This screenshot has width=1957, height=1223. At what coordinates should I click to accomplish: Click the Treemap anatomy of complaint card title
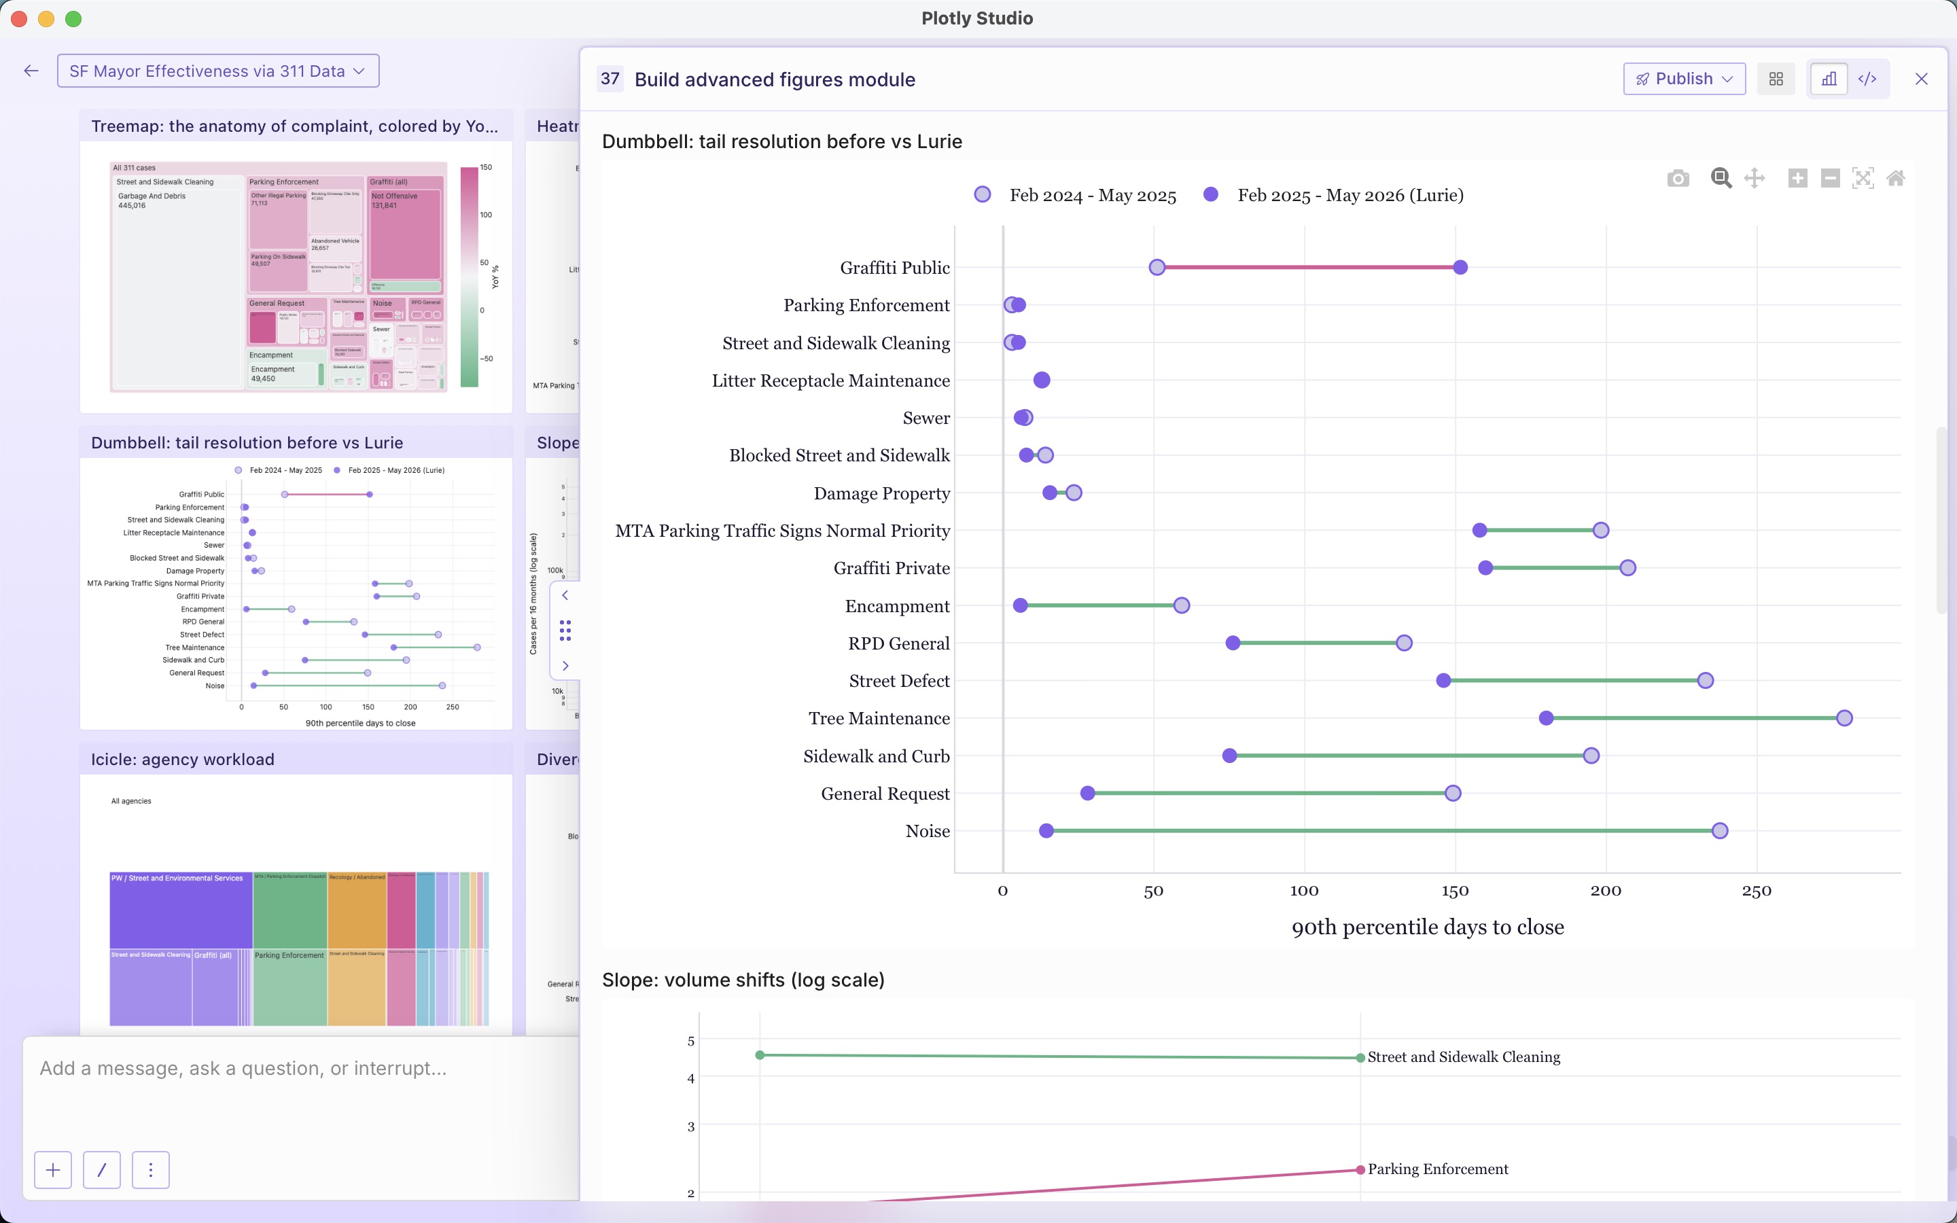click(x=294, y=126)
